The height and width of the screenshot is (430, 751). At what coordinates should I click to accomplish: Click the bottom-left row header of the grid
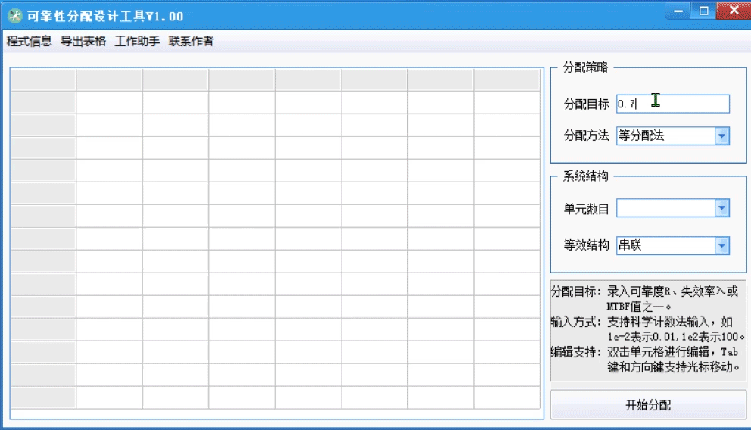43,397
